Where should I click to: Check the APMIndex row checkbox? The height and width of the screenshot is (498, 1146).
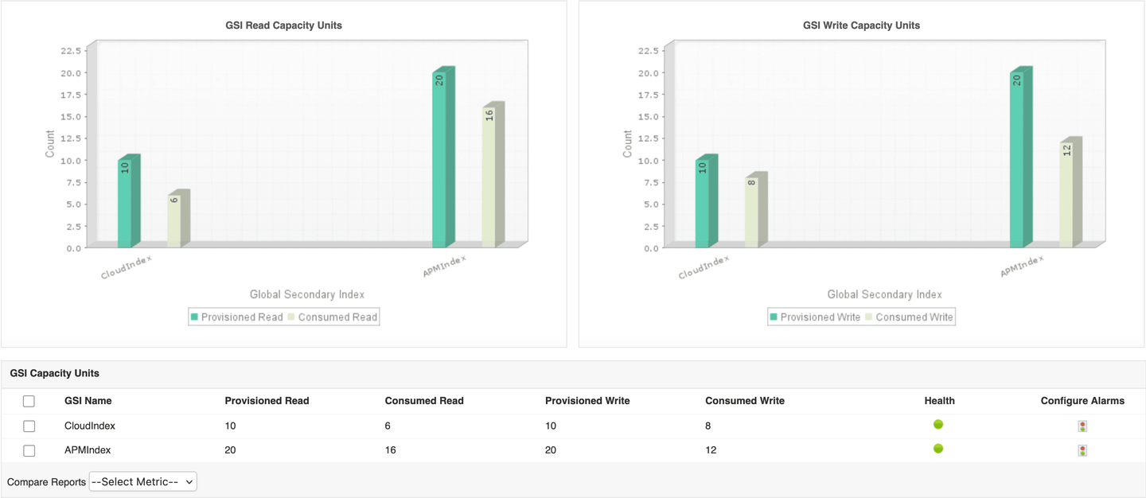(29, 450)
